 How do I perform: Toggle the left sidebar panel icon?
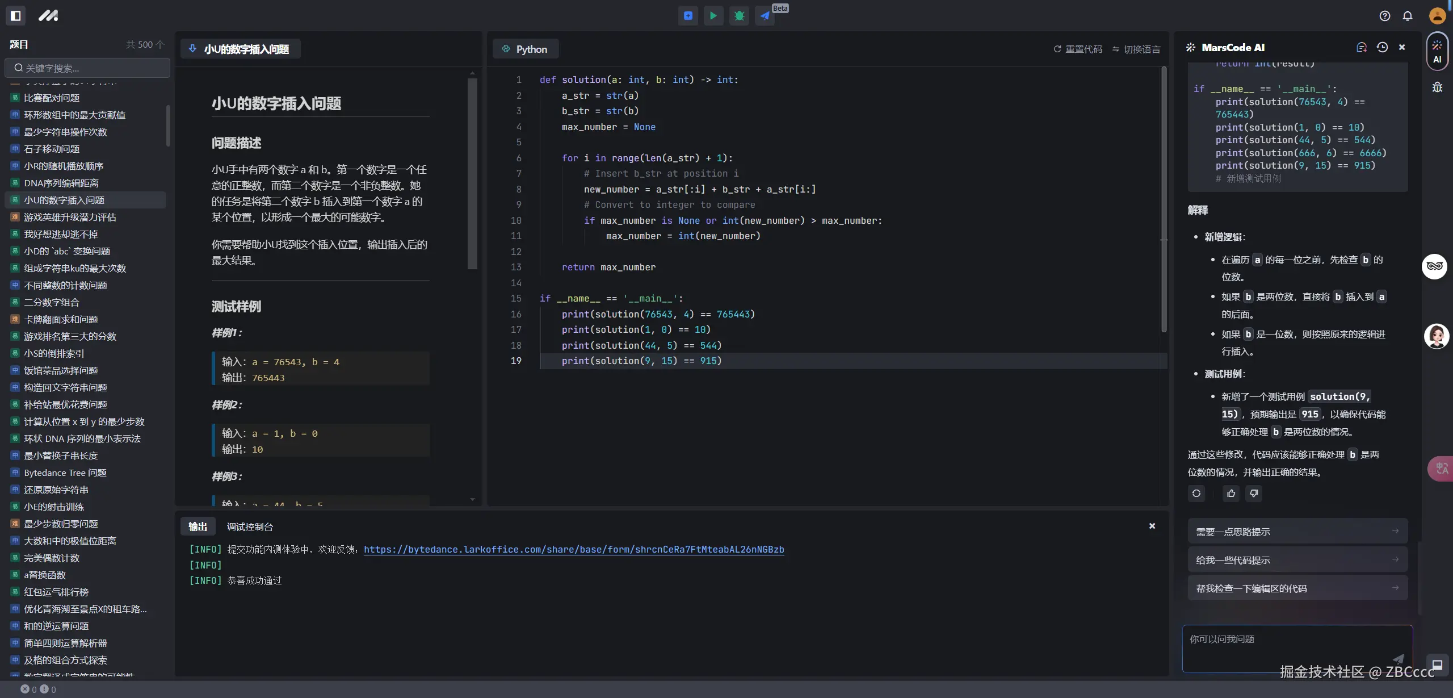[x=16, y=16]
